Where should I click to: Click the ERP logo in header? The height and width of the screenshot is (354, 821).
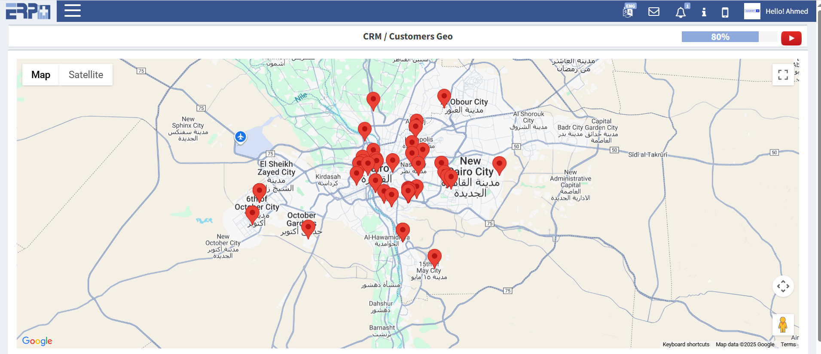point(28,11)
